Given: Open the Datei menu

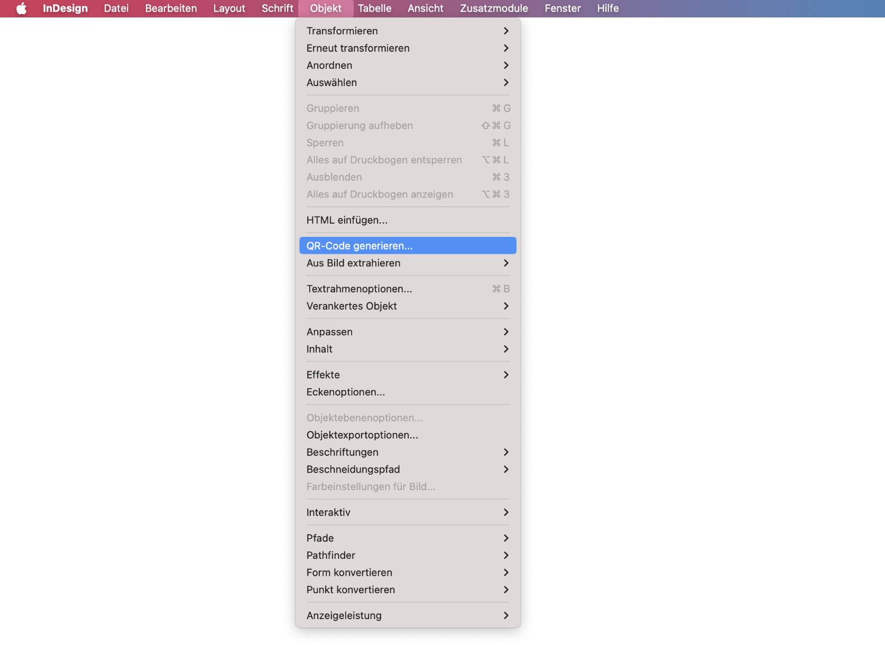Looking at the screenshot, I should (x=116, y=8).
